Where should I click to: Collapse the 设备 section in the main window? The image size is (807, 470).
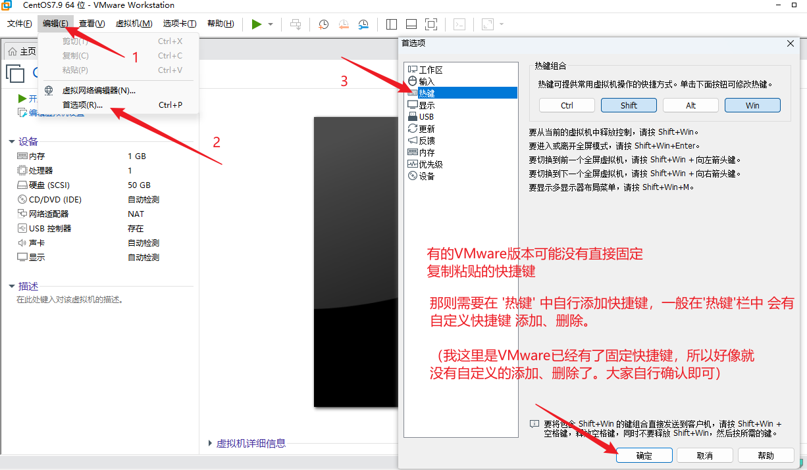[12, 142]
